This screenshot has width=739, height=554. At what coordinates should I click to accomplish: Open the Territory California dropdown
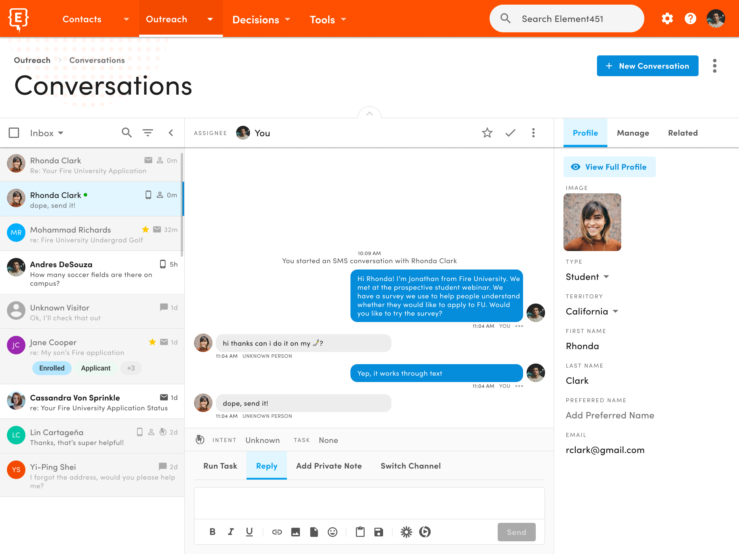[592, 311]
